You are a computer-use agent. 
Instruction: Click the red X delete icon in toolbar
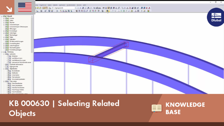[130, 8]
